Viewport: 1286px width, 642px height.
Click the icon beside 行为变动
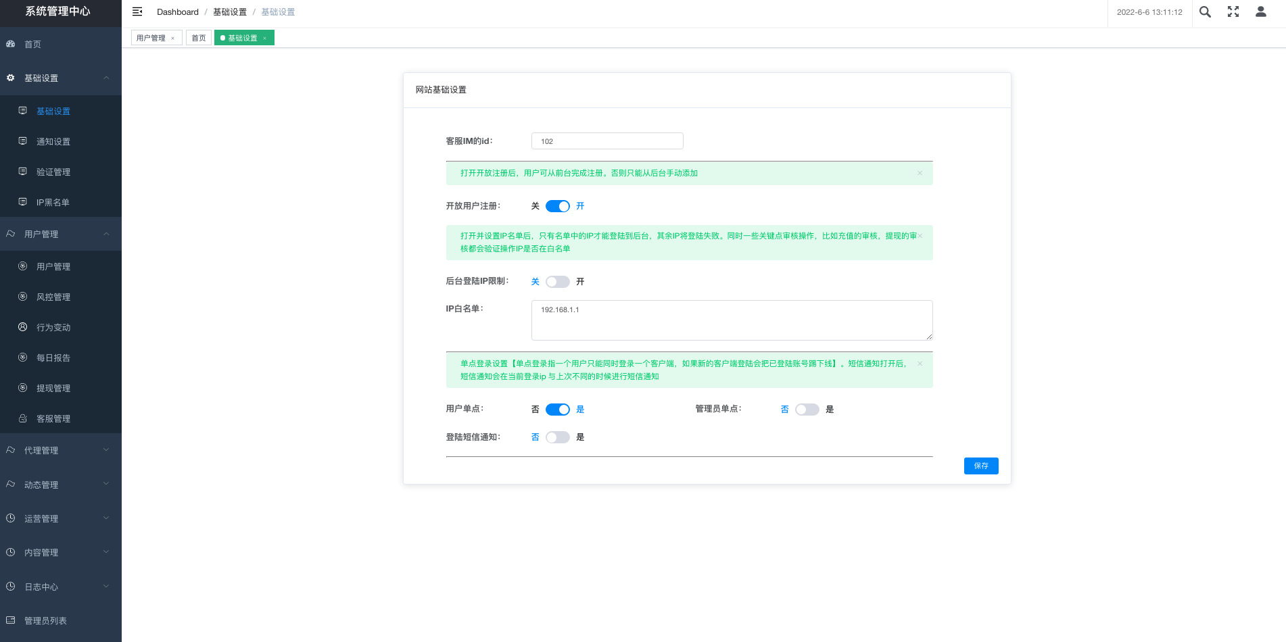(23, 326)
